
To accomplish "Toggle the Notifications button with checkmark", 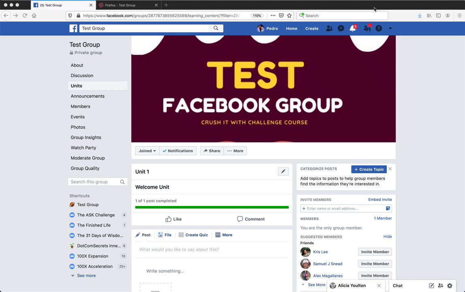I will coord(178,150).
